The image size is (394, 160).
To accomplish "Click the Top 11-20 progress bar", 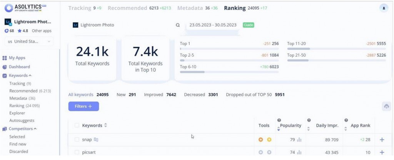I will [336, 49].
